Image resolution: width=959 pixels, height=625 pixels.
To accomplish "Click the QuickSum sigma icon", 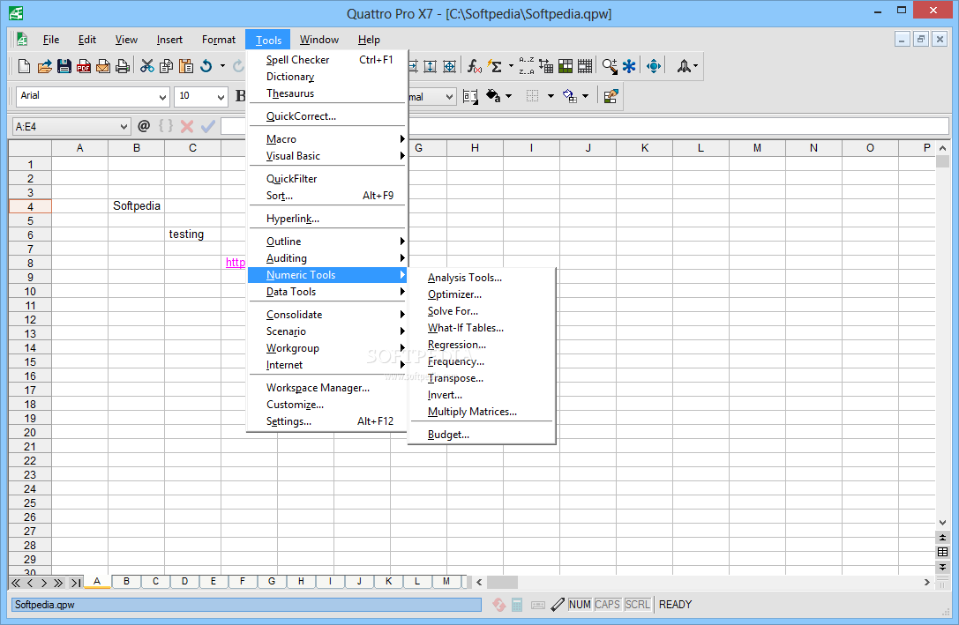I will click(495, 66).
